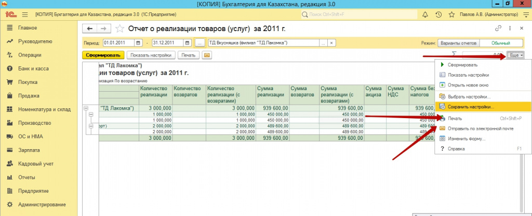Choose Изменить форму... menu item
This screenshot has height=216, width=532.
coord(483,139)
